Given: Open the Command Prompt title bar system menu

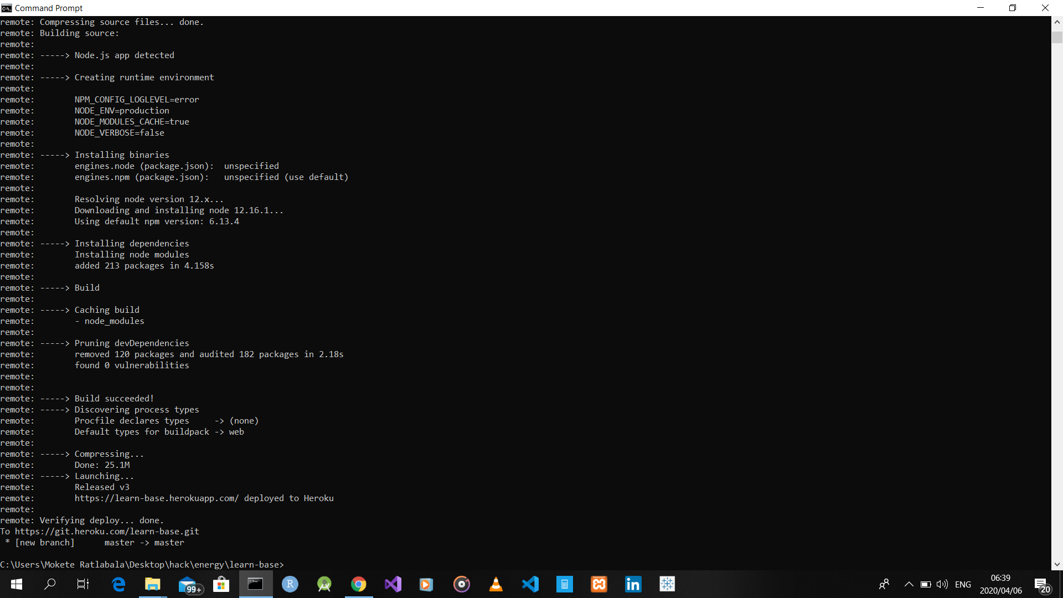Looking at the screenshot, I should pos(7,8).
